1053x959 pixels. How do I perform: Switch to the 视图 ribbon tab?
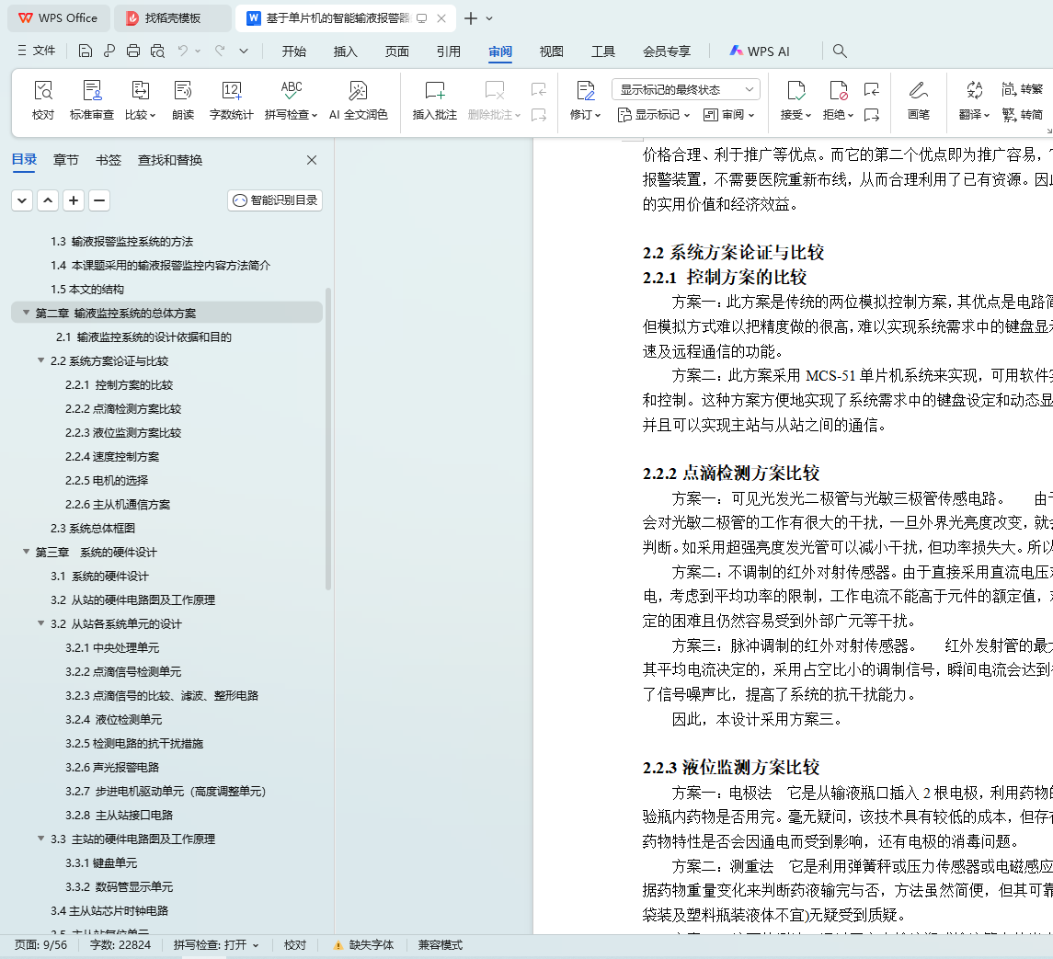pyautogui.click(x=552, y=51)
